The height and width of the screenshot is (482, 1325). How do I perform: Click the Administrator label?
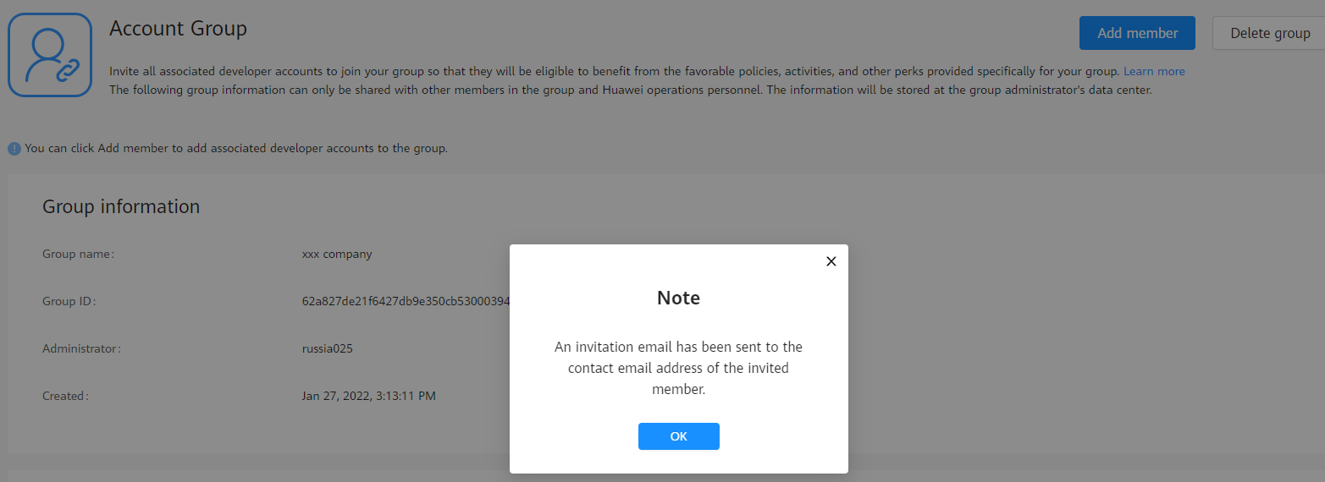81,348
